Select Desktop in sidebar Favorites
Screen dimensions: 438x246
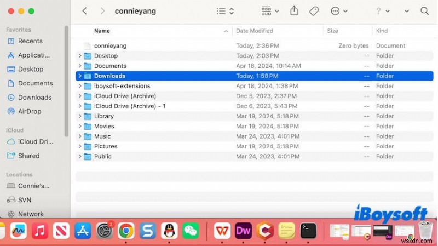(x=25, y=69)
